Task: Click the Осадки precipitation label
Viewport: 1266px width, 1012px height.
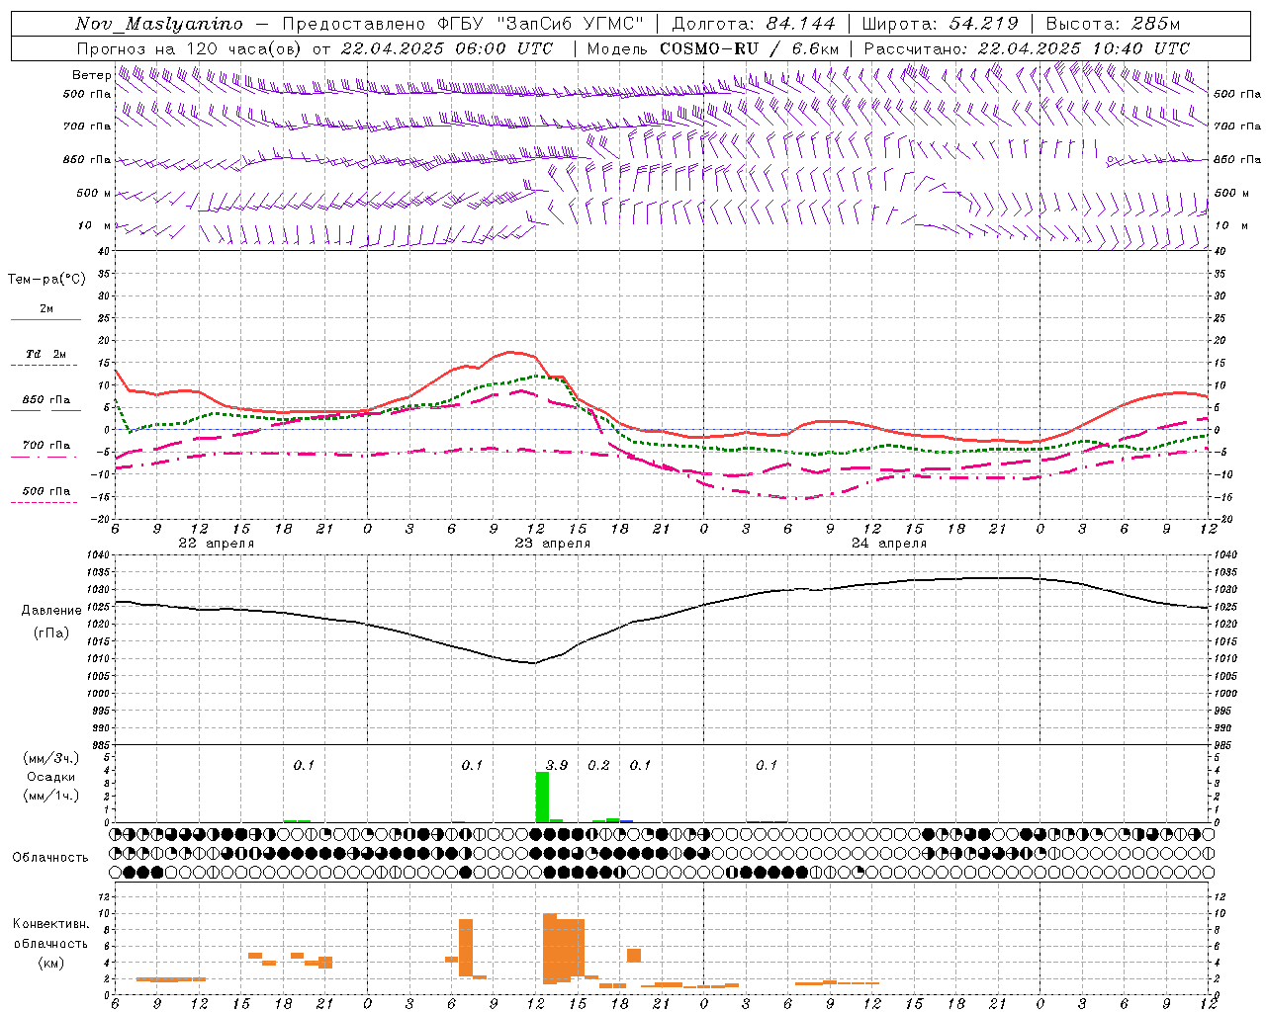Action: coord(51,777)
